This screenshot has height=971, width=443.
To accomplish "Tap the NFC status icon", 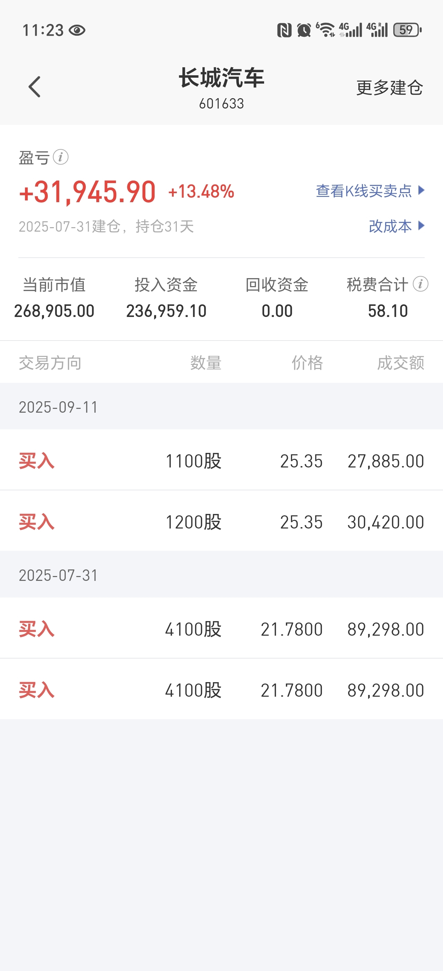I will point(284,30).
